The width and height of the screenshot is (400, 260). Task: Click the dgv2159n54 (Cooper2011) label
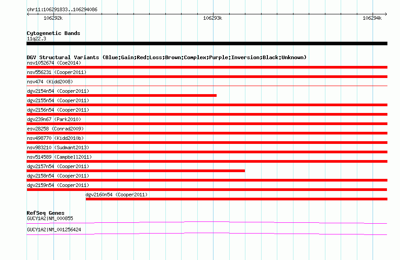point(58,185)
